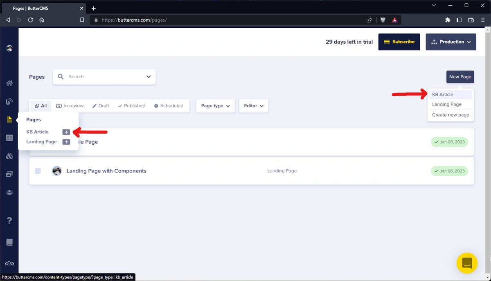
Task: Open Brave Rewards triangle icon
Action: [395, 20]
